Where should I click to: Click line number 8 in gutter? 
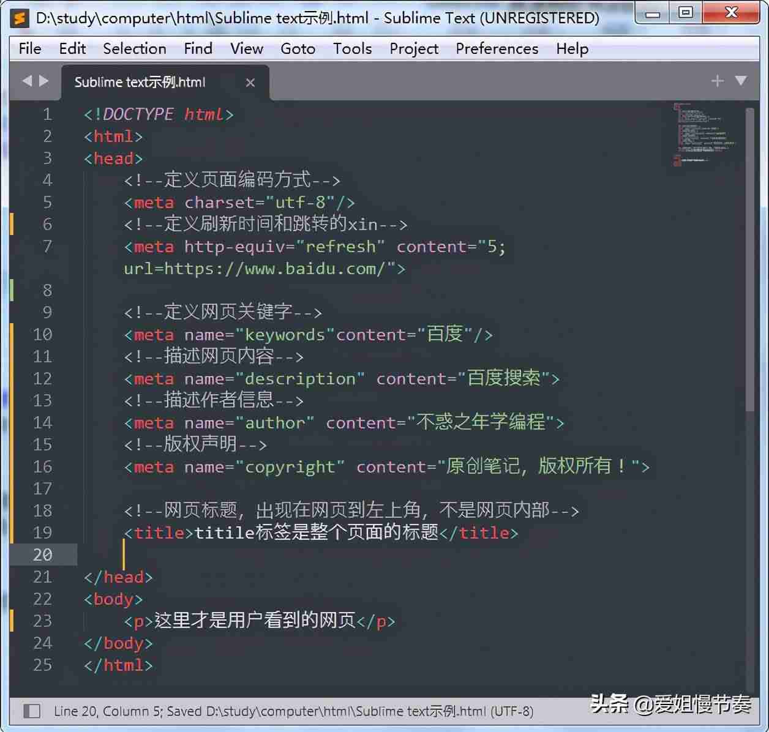point(47,291)
